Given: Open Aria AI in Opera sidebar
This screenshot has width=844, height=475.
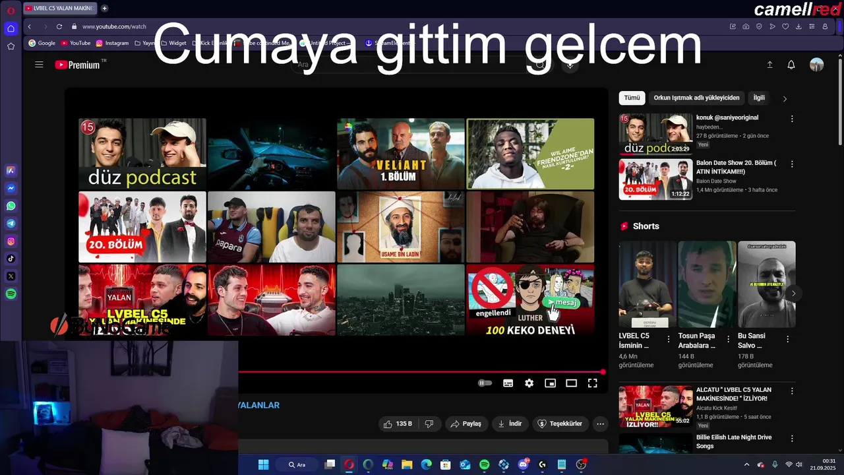Looking at the screenshot, I should [11, 170].
